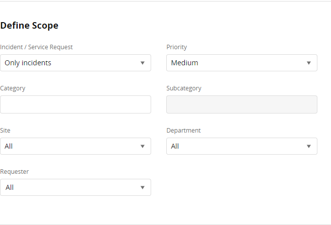
Task: Focus the Category input field
Action: (76, 104)
